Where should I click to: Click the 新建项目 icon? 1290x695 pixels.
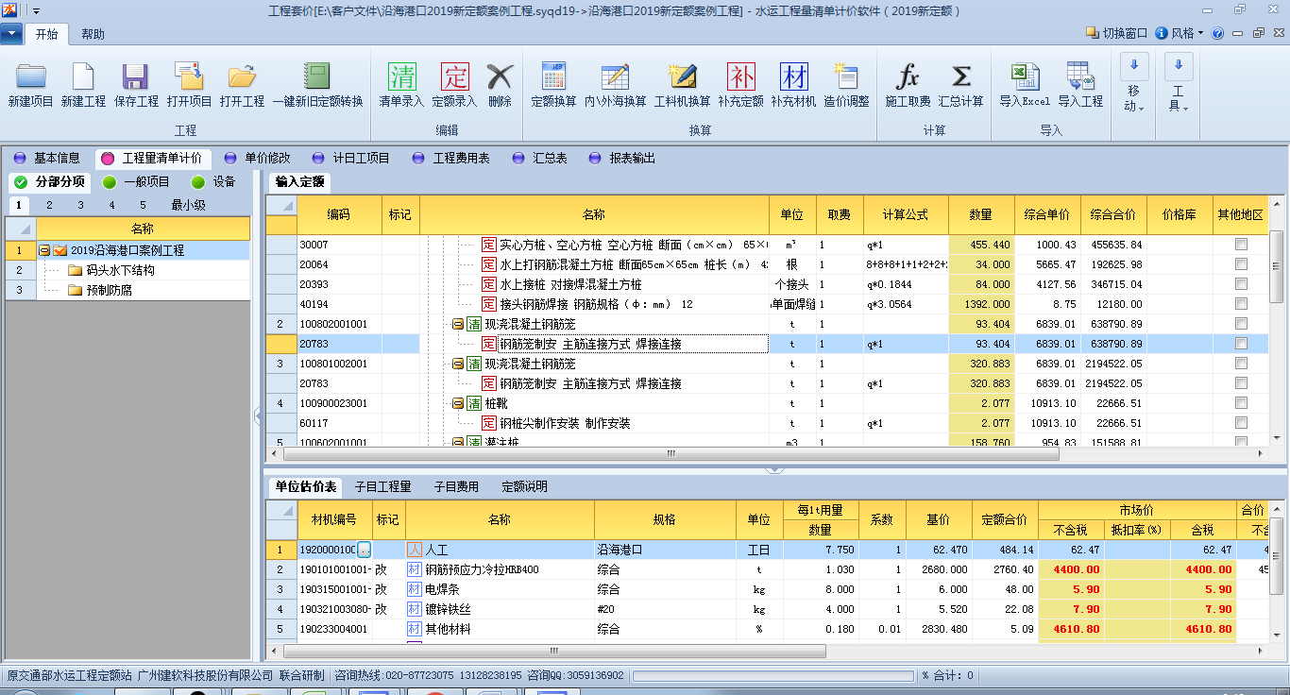click(31, 76)
